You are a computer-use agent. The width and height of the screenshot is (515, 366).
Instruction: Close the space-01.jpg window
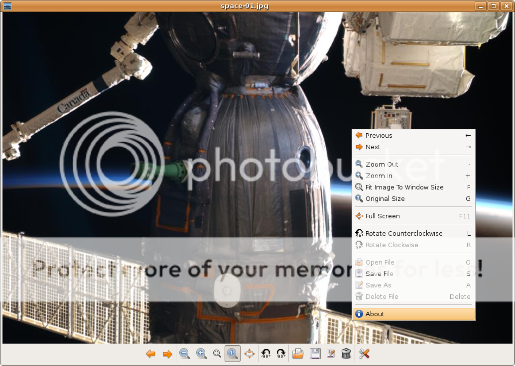coord(507,6)
